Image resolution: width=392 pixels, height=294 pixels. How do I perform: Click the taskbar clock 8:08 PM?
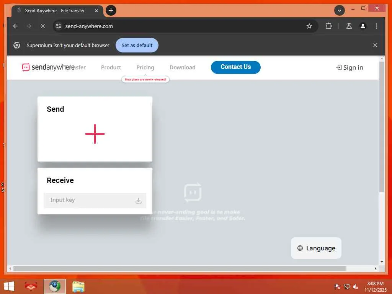(x=375, y=284)
